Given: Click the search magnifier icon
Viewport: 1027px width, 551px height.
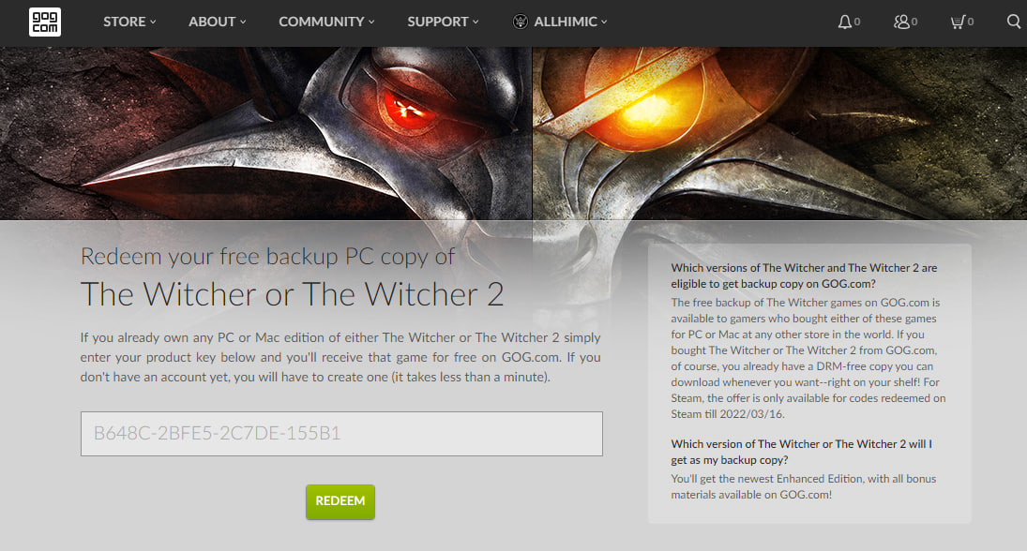Looking at the screenshot, I should (1013, 22).
